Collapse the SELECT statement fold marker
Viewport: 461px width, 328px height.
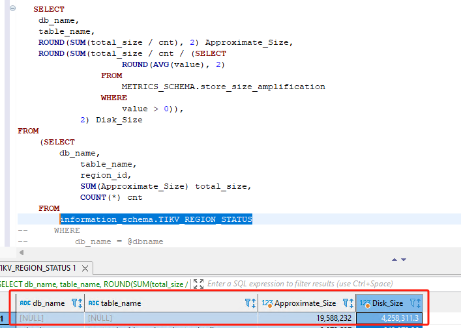point(13,10)
